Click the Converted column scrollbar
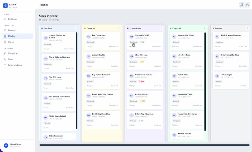The height and width of the screenshot is (152, 252). (x=205, y=81)
